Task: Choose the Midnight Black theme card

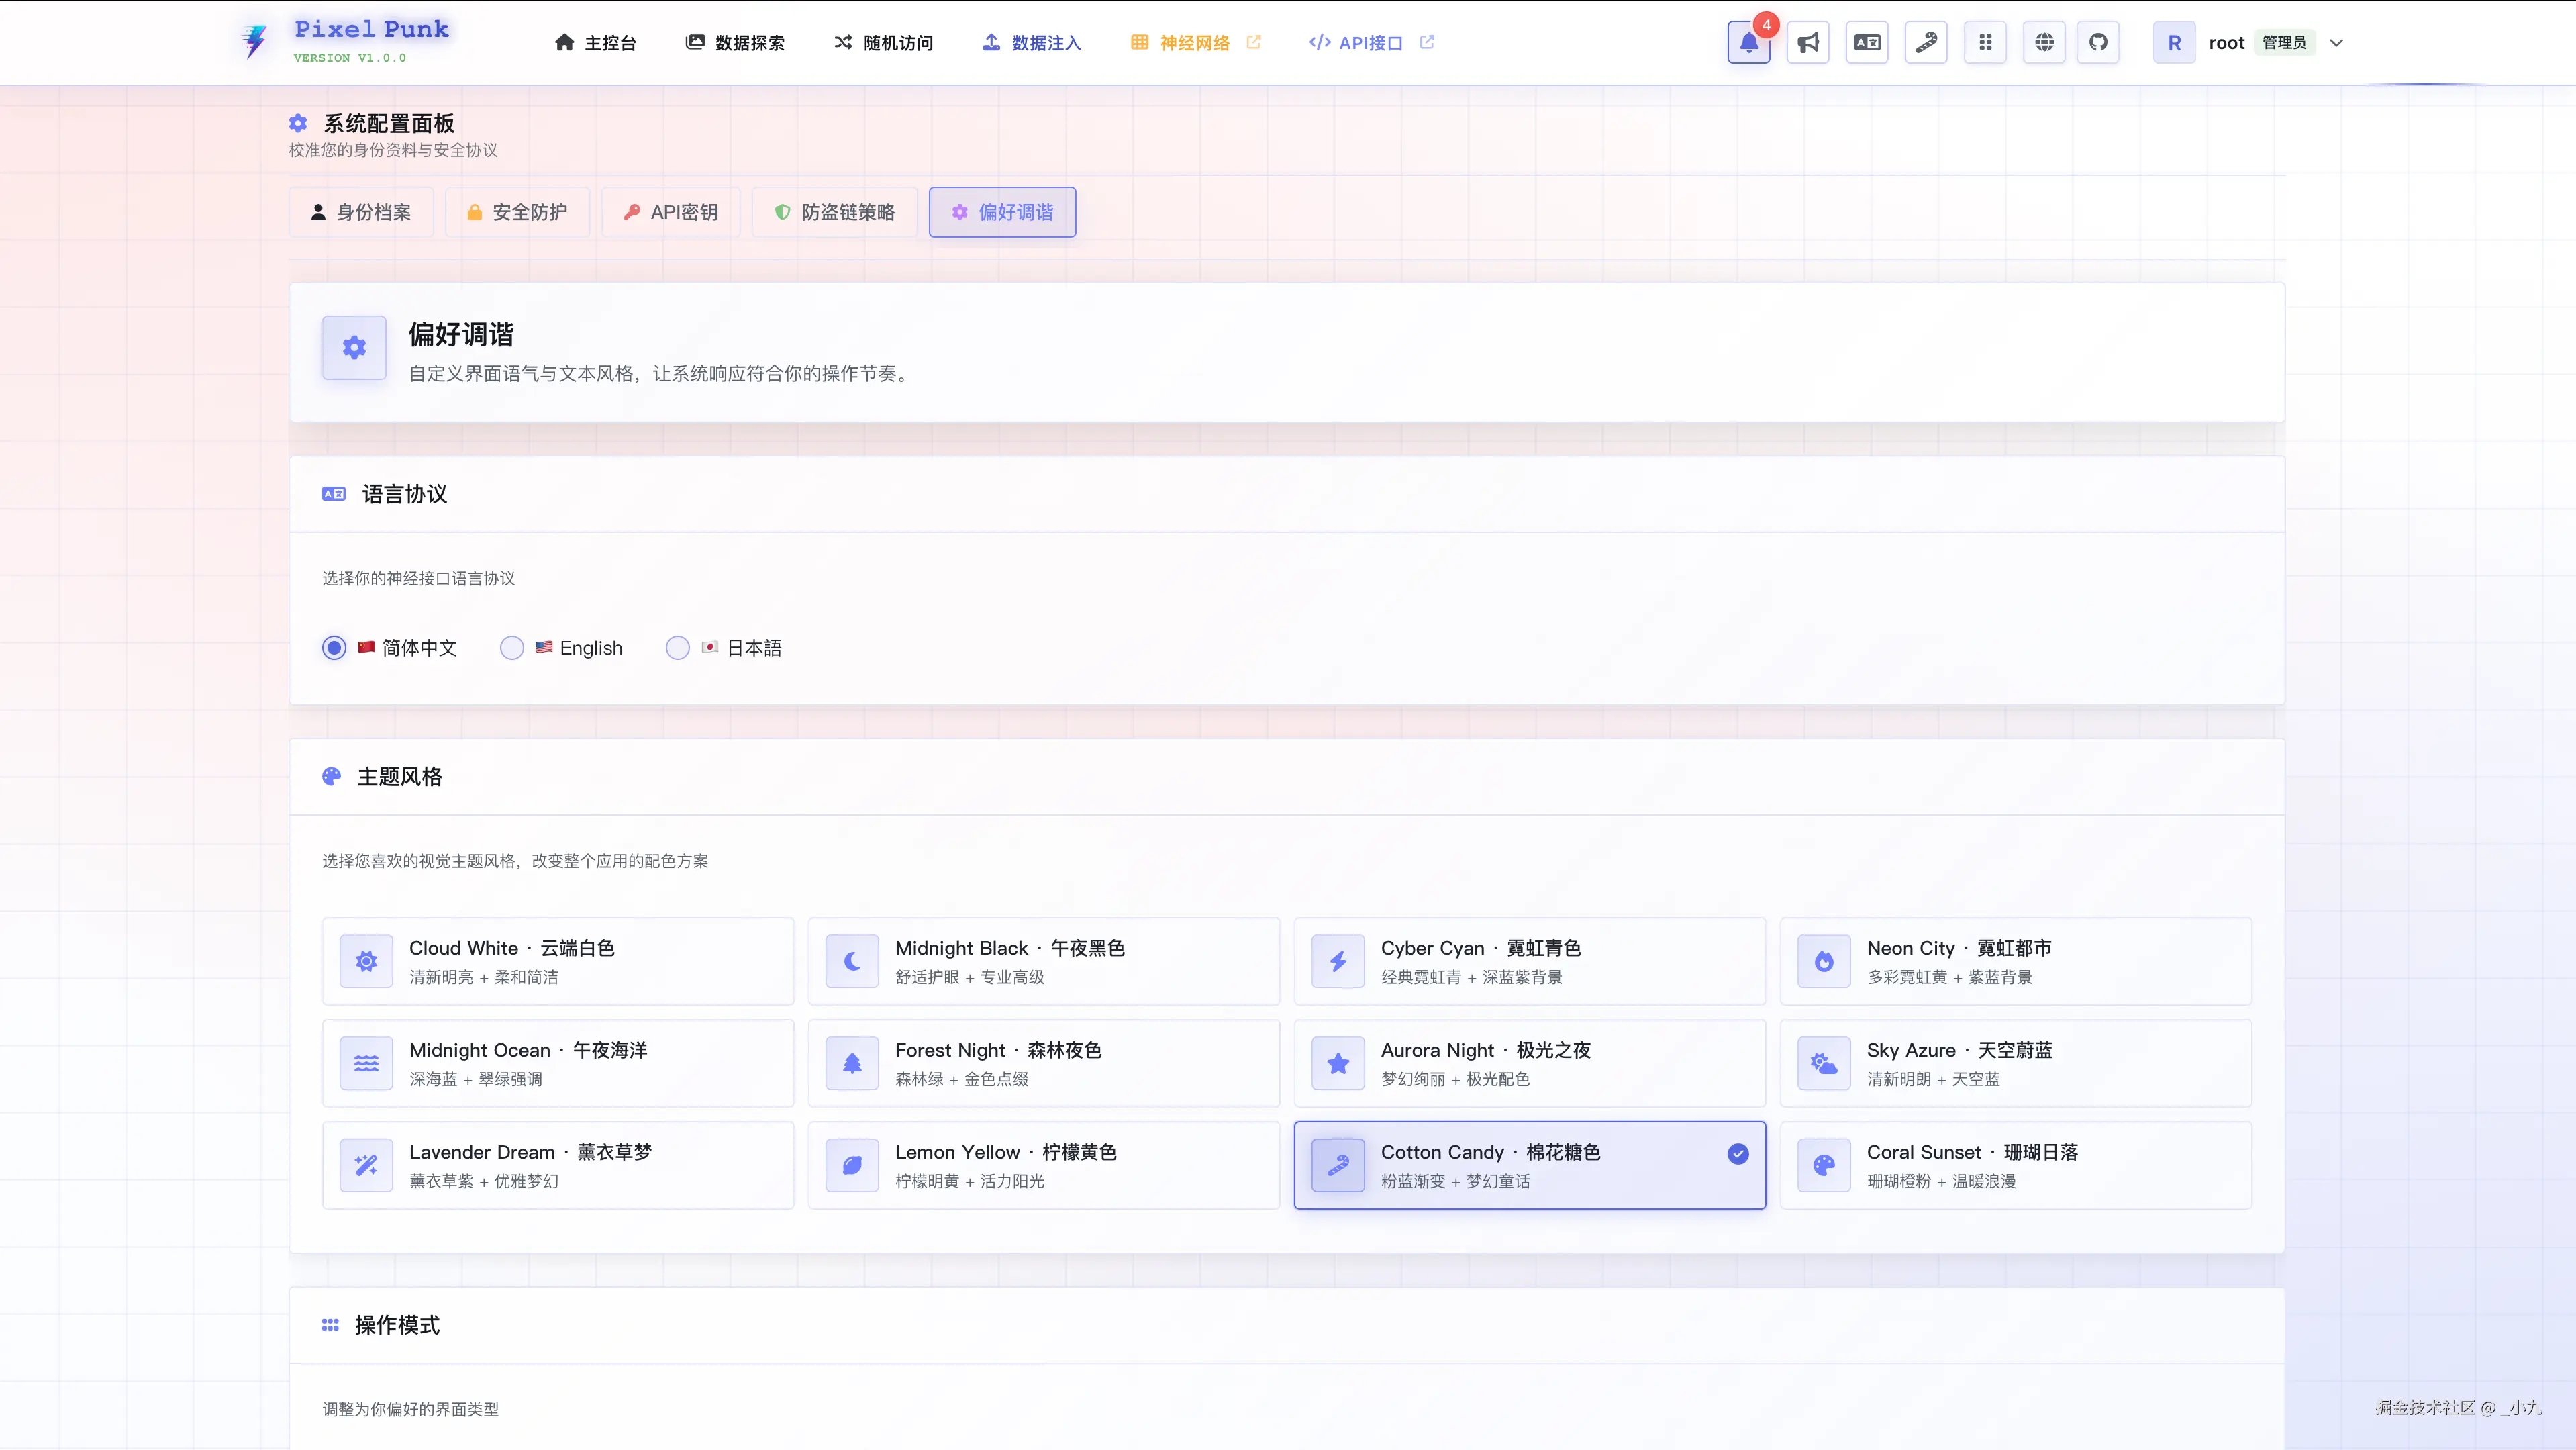Action: (x=1043, y=961)
